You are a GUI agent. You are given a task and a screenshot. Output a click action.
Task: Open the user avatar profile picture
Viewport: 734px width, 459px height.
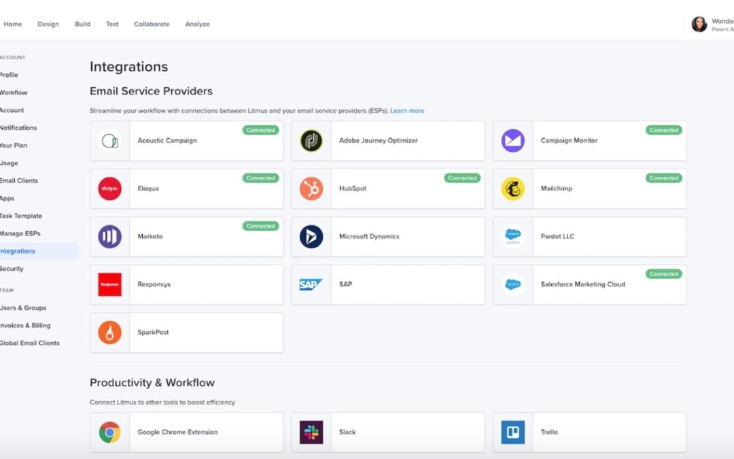(699, 24)
